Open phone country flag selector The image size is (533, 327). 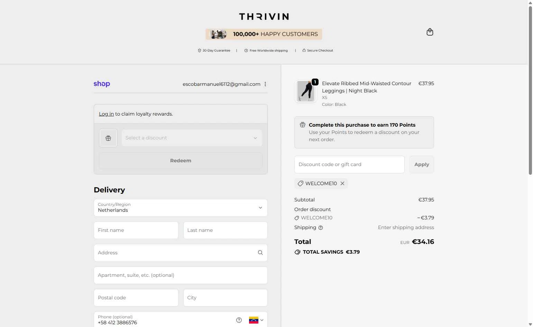pyautogui.click(x=256, y=320)
